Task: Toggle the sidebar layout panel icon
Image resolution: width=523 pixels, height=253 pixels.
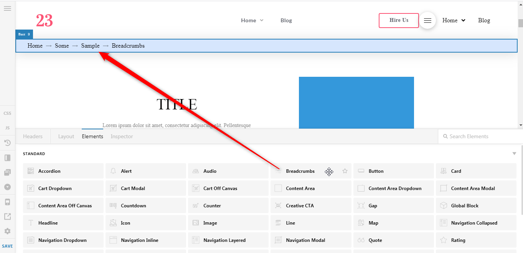Action: (x=7, y=158)
